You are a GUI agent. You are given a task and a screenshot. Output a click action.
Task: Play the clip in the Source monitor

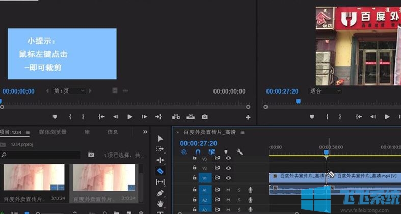[130, 117]
